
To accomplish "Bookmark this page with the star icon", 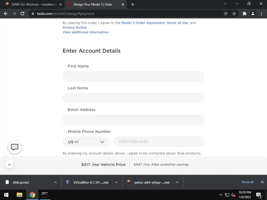I will point(234,14).
